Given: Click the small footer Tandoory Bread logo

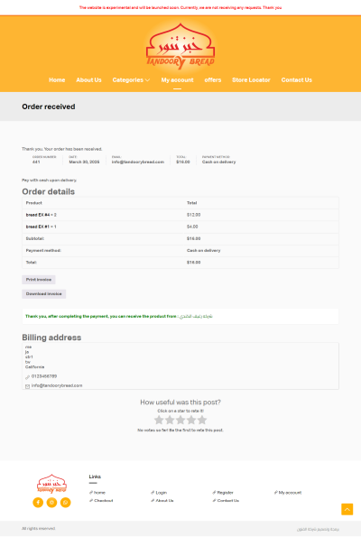Looking at the screenshot, I should click(x=51, y=483).
